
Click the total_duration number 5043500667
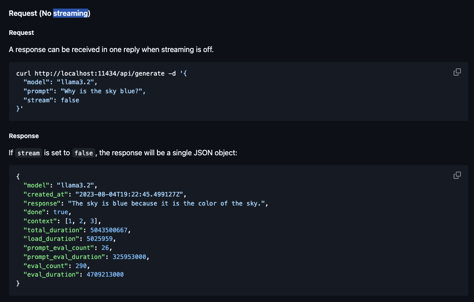pos(109,230)
